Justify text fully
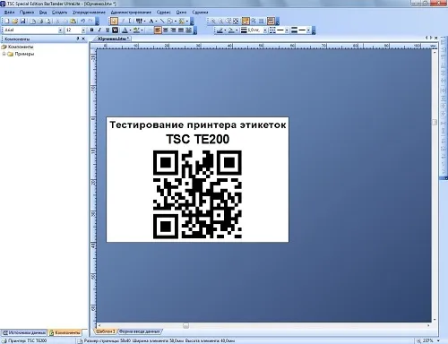The image size is (448, 344). (x=181, y=30)
